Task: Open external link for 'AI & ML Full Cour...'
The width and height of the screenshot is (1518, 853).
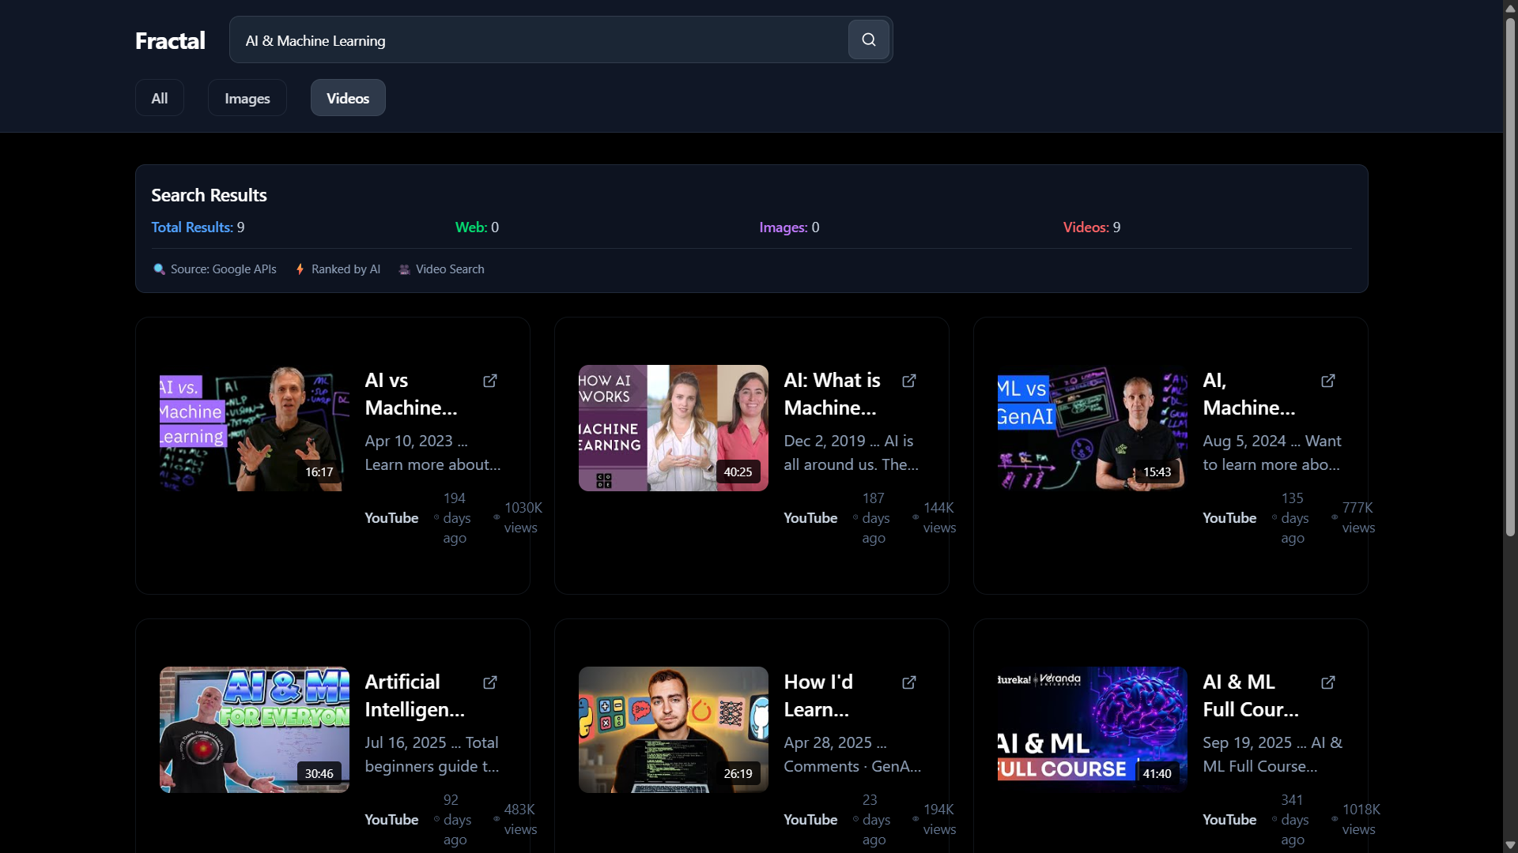Action: [1328, 682]
